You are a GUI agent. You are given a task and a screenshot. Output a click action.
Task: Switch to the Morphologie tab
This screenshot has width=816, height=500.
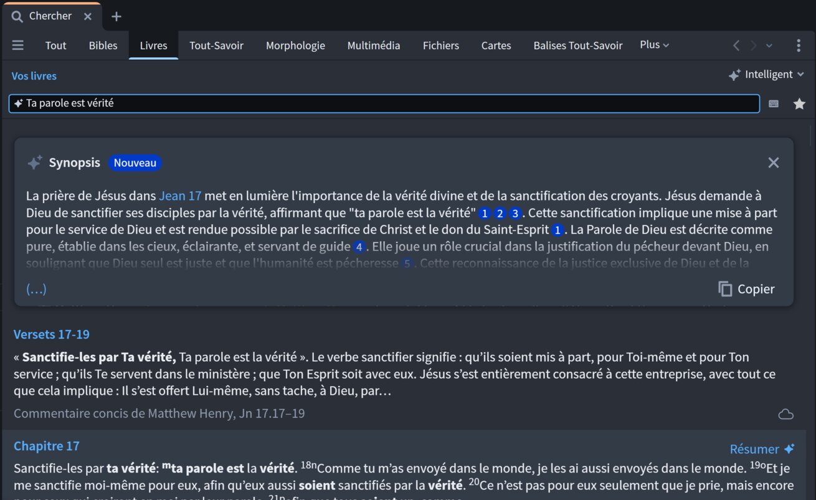pos(295,45)
